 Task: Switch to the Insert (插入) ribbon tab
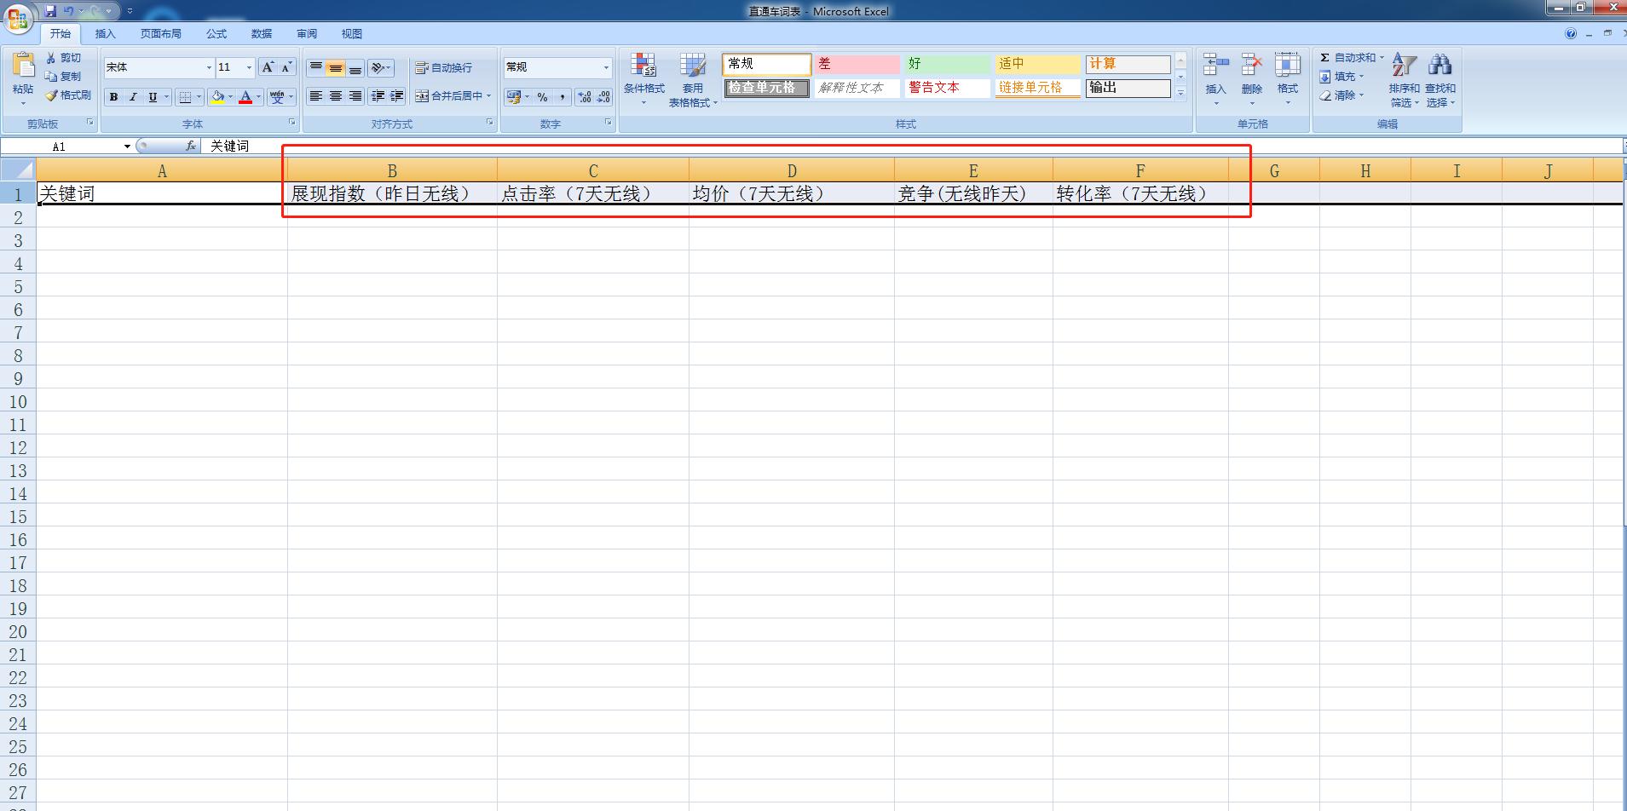pos(105,34)
